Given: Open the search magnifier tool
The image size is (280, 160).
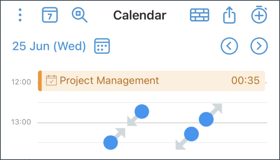Looking at the screenshot, I should (79, 15).
